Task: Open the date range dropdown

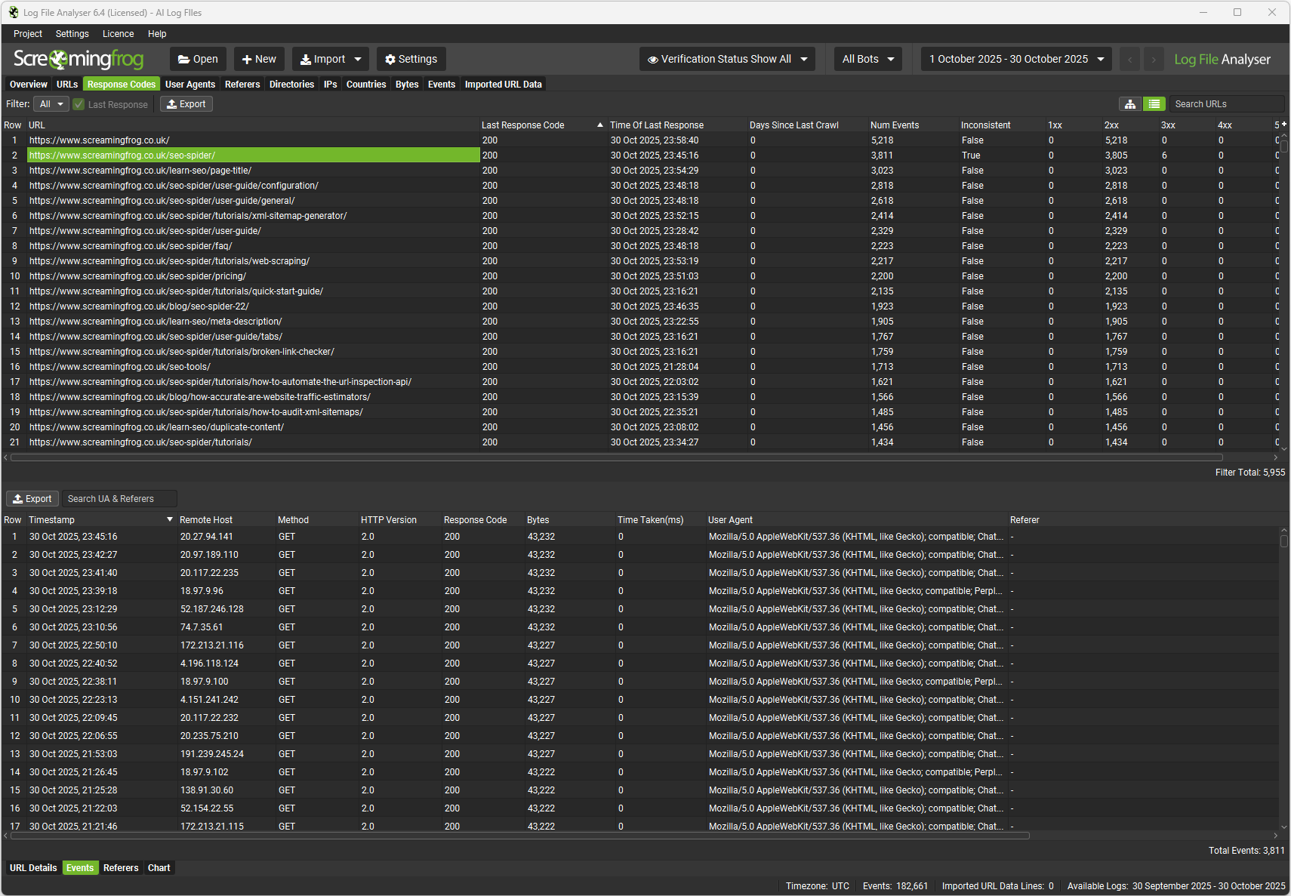Action: click(x=1016, y=59)
